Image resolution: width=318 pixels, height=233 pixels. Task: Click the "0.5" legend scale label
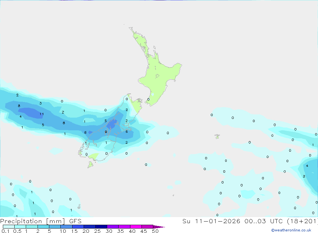17,231
